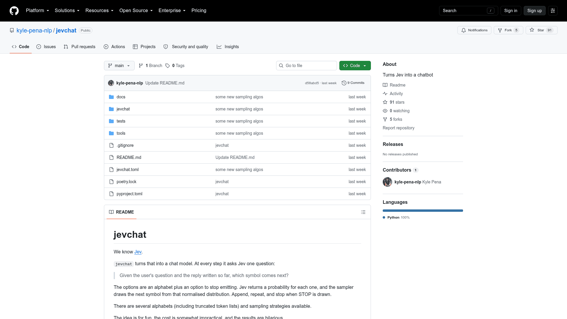Open the d58abd5 commit hash link
The width and height of the screenshot is (567, 319).
pos(312,83)
